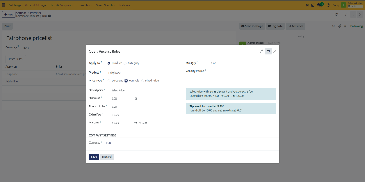This screenshot has height=182, width=365.
Task: Click the Pricelists breadcrumb link
Action: [x=35, y=13]
